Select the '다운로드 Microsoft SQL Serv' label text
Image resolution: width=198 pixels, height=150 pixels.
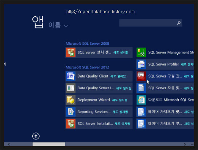pos(171,100)
